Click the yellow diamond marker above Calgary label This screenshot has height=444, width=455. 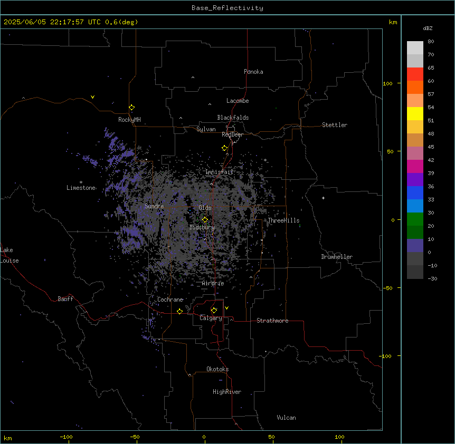[214, 311]
